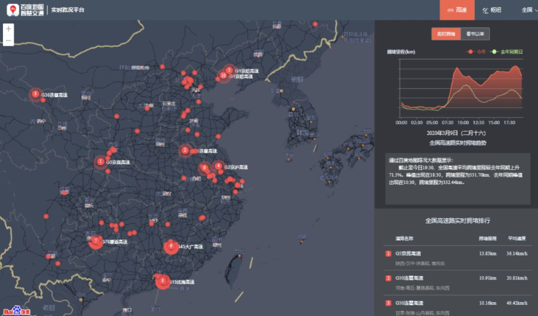The width and height of the screenshot is (538, 316).
Task: Click 13.83km congestion value
Action: point(488,254)
